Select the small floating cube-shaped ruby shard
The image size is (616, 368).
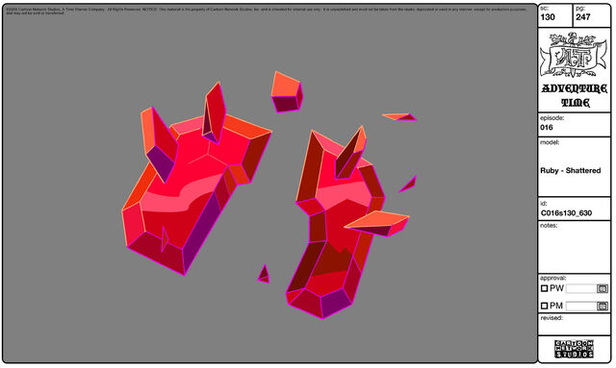pyautogui.click(x=287, y=92)
